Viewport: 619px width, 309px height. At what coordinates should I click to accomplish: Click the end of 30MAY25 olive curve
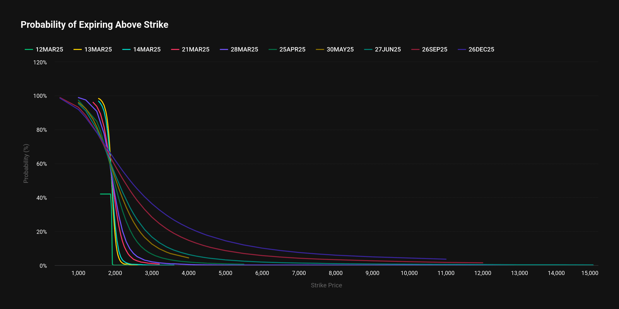(x=188, y=258)
